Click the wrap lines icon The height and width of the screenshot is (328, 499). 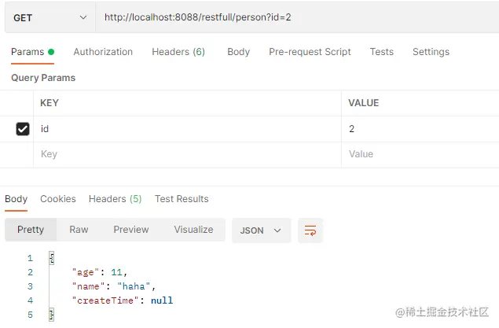tap(310, 230)
